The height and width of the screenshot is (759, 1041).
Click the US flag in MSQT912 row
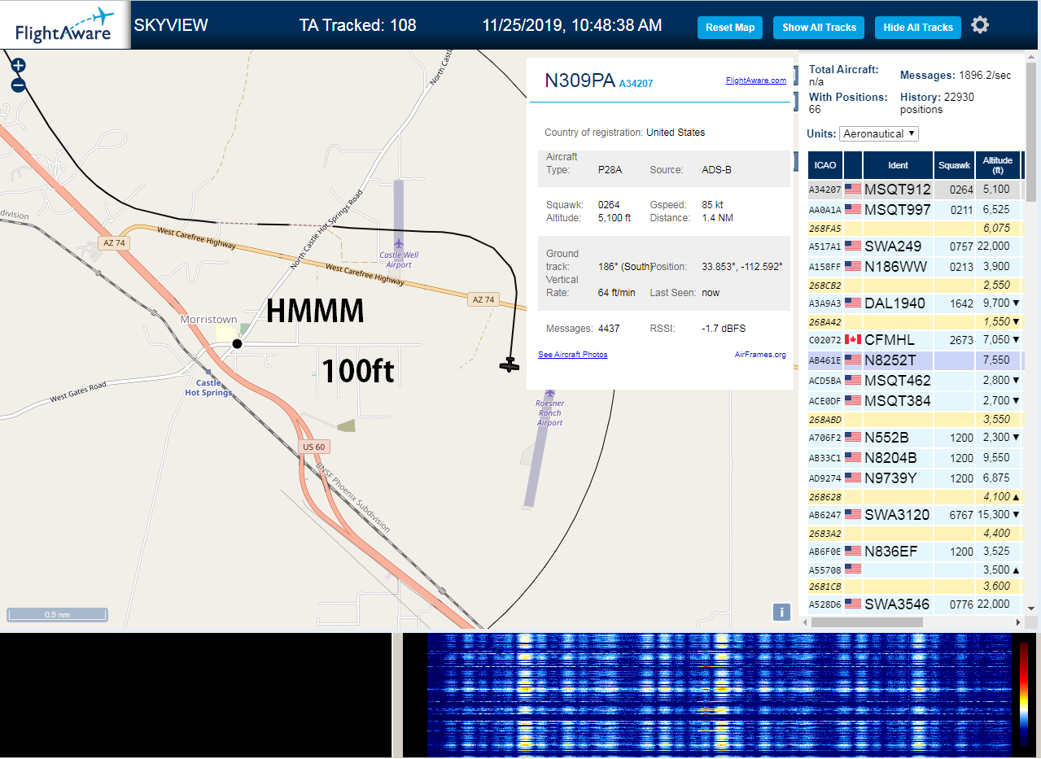pos(853,190)
